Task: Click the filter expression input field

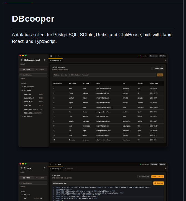Action: (x=105, y=75)
